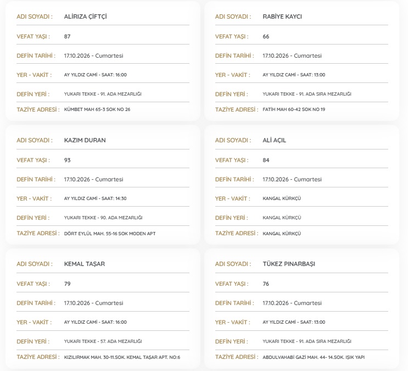Click YER - VAKİT label in KEMAL TAŞAR card
The image size is (408, 371).
34,323
